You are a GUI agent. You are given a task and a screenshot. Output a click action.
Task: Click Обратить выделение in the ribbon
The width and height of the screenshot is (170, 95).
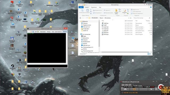click(x=137, y=13)
